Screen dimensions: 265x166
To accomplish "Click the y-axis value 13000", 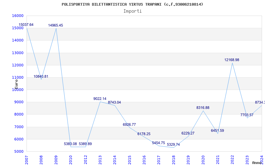I will (x=18, y=53).
